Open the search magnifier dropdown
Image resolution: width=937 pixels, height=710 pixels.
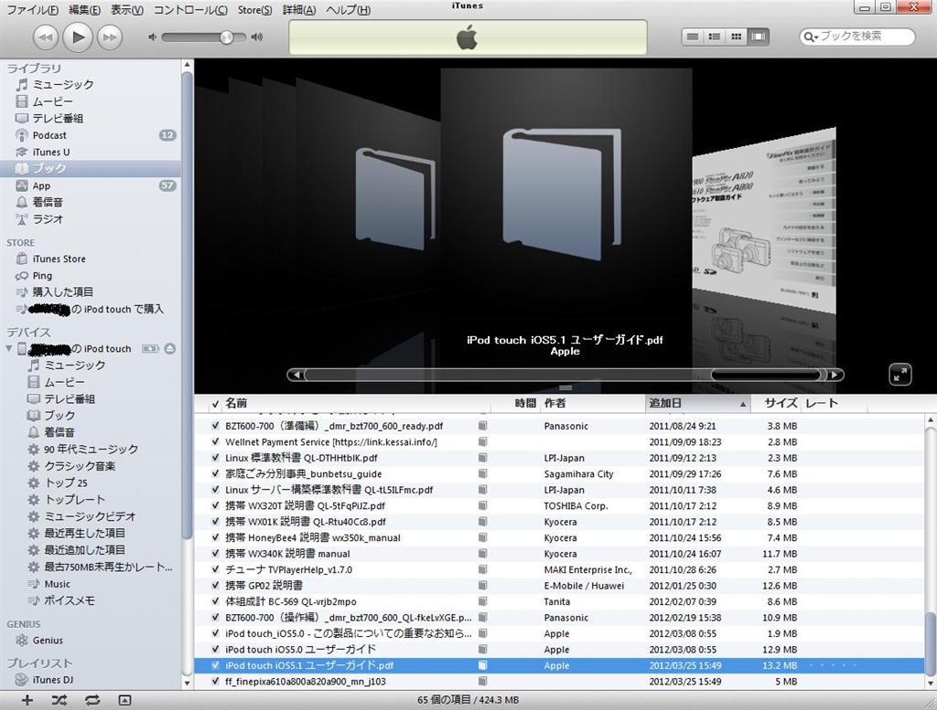[811, 37]
